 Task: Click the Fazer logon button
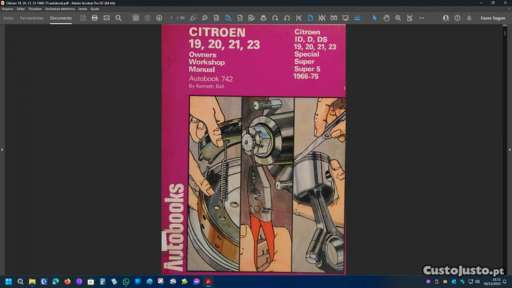(x=493, y=18)
